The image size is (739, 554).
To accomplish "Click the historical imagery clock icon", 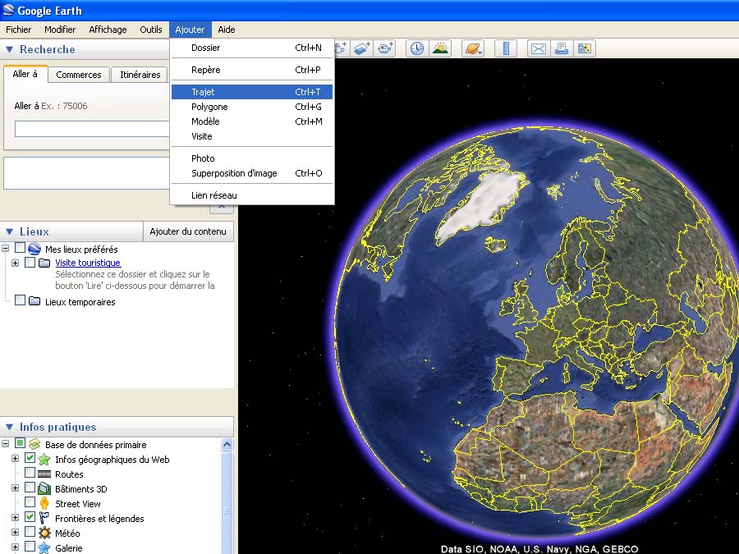I will [x=417, y=48].
